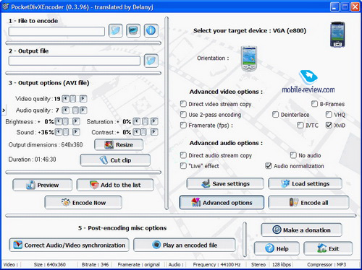Raise Brightness with its right arrow
The height and width of the screenshot is (270, 362).
[76, 121]
